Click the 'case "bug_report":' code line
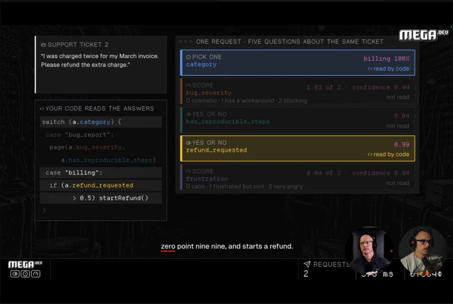This screenshot has width=453, height=304. click(79, 135)
